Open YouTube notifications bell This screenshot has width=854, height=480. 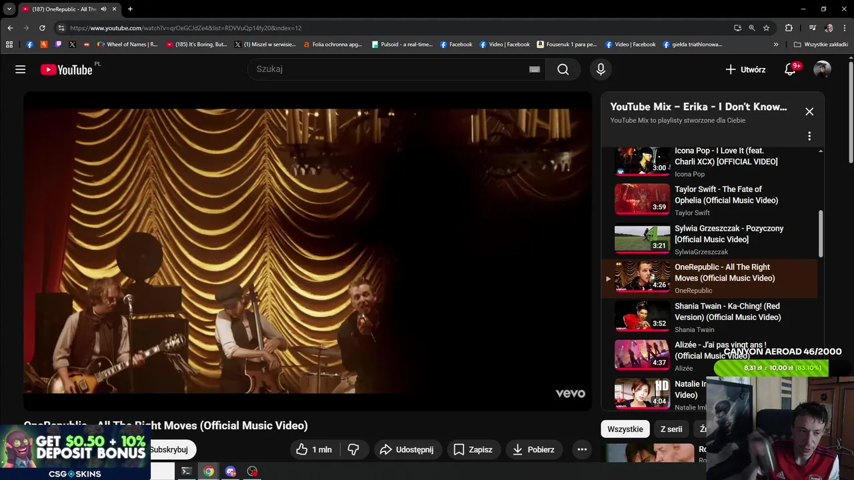pyautogui.click(x=790, y=69)
